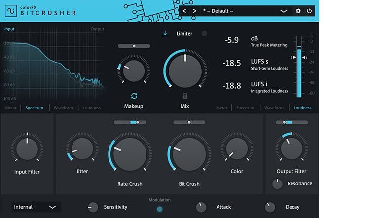This screenshot has width=365, height=218.
Task: Click the Makeup modulation slider
Action: 134,46
